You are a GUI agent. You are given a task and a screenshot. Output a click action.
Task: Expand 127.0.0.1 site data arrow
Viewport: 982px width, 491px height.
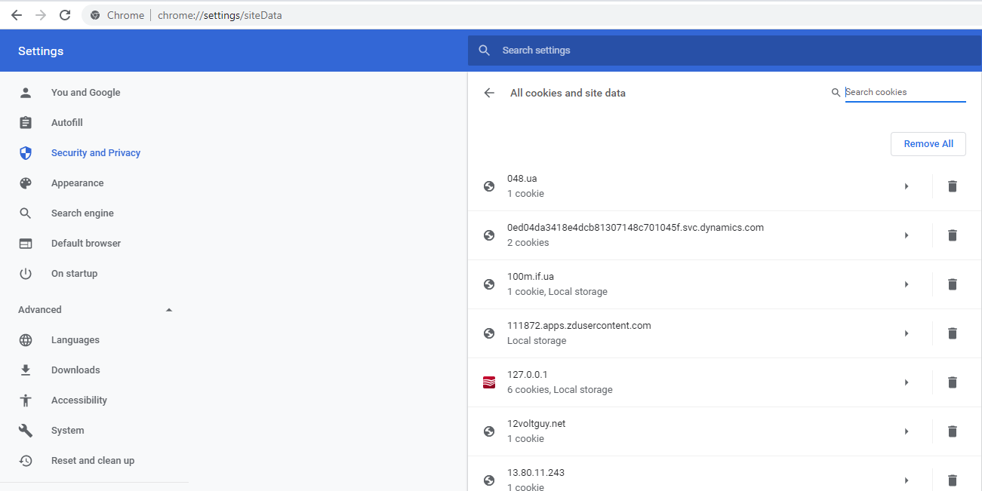point(907,382)
